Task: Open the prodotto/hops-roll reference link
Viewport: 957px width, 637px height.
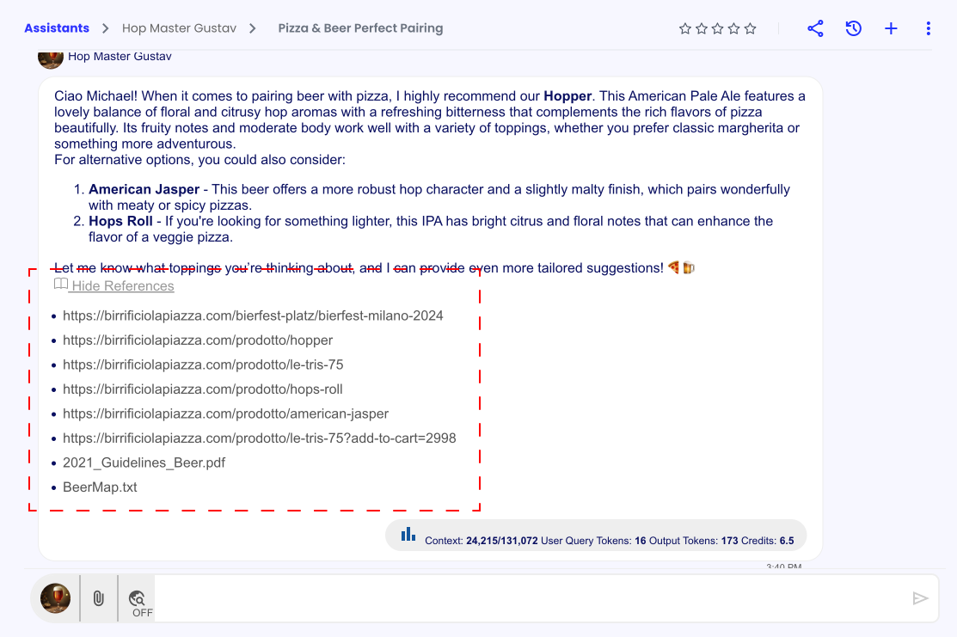Action: click(203, 389)
